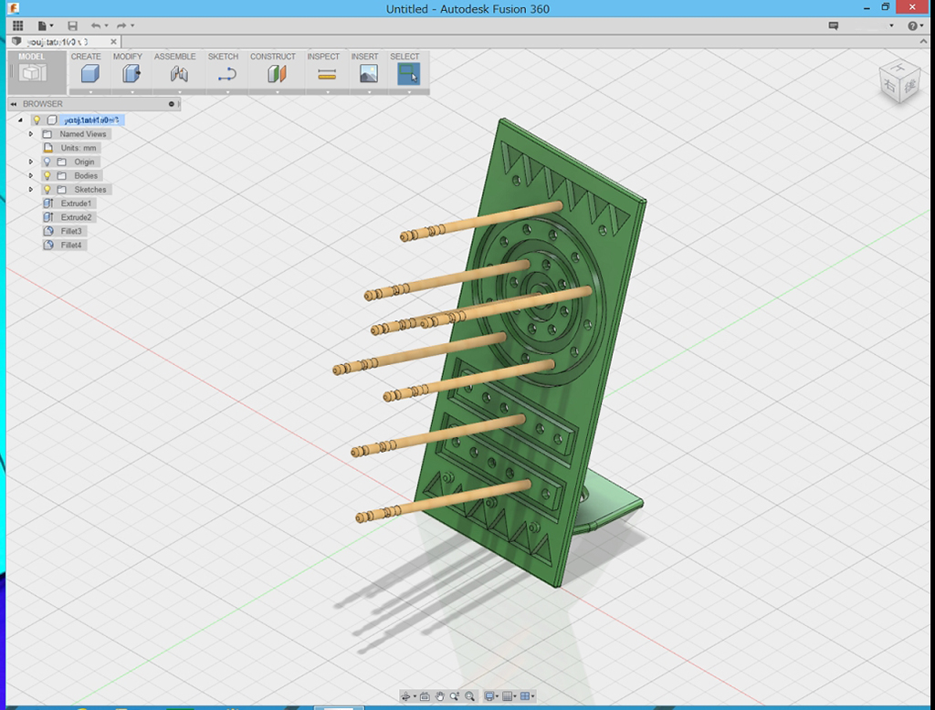The width and height of the screenshot is (935, 710).
Task: Select the Extrude2 feature
Action: coord(68,217)
